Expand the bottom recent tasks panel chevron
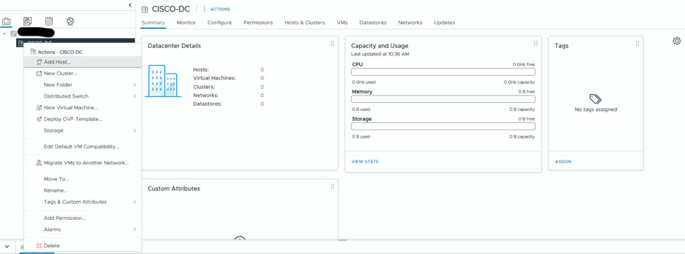 point(7,247)
